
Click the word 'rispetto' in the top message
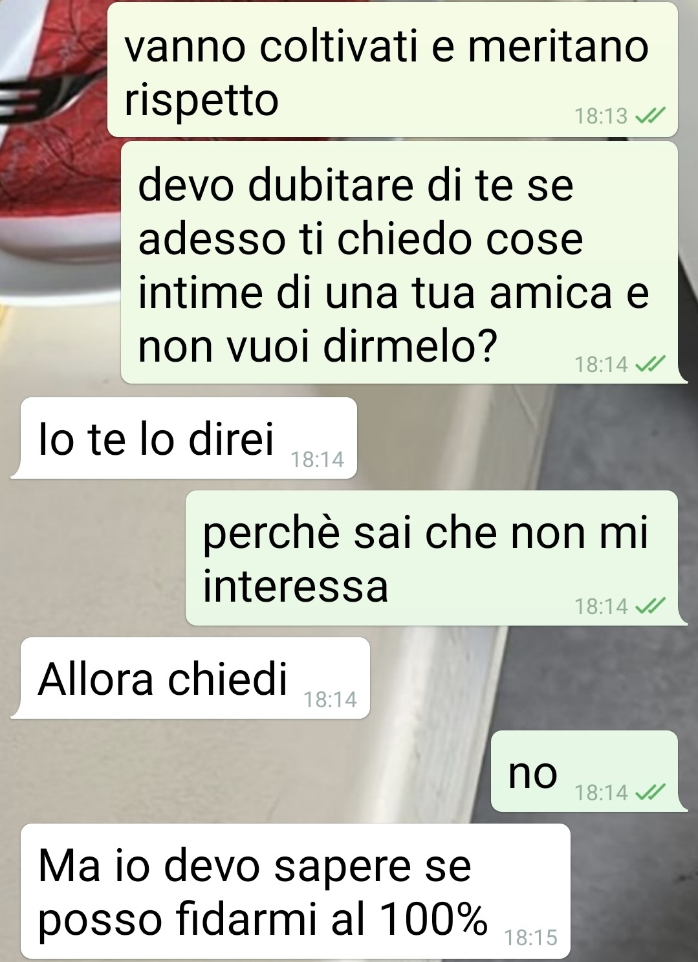(201, 102)
